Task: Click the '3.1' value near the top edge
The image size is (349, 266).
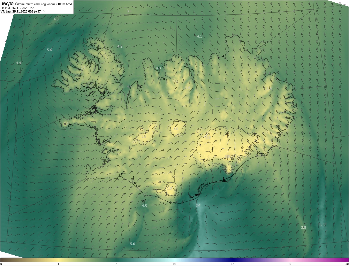Action: tap(130, 11)
